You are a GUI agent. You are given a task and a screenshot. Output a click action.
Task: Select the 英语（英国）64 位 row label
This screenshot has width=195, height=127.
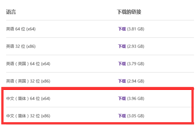(x=28, y=64)
